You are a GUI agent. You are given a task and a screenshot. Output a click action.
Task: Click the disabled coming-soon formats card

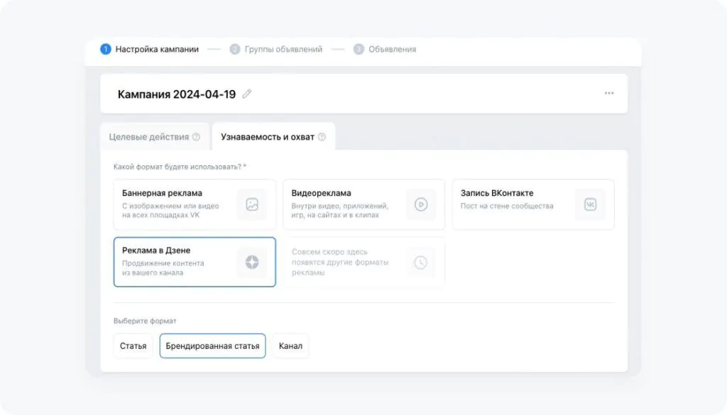tap(364, 262)
